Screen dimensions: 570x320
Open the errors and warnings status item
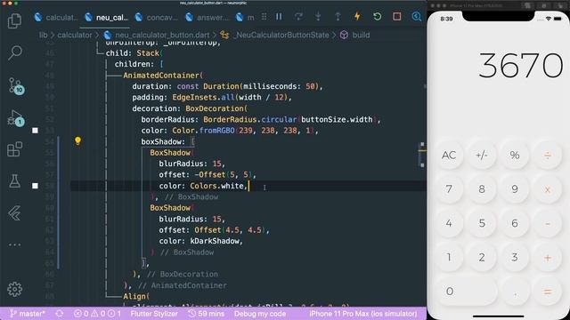tap(97, 314)
